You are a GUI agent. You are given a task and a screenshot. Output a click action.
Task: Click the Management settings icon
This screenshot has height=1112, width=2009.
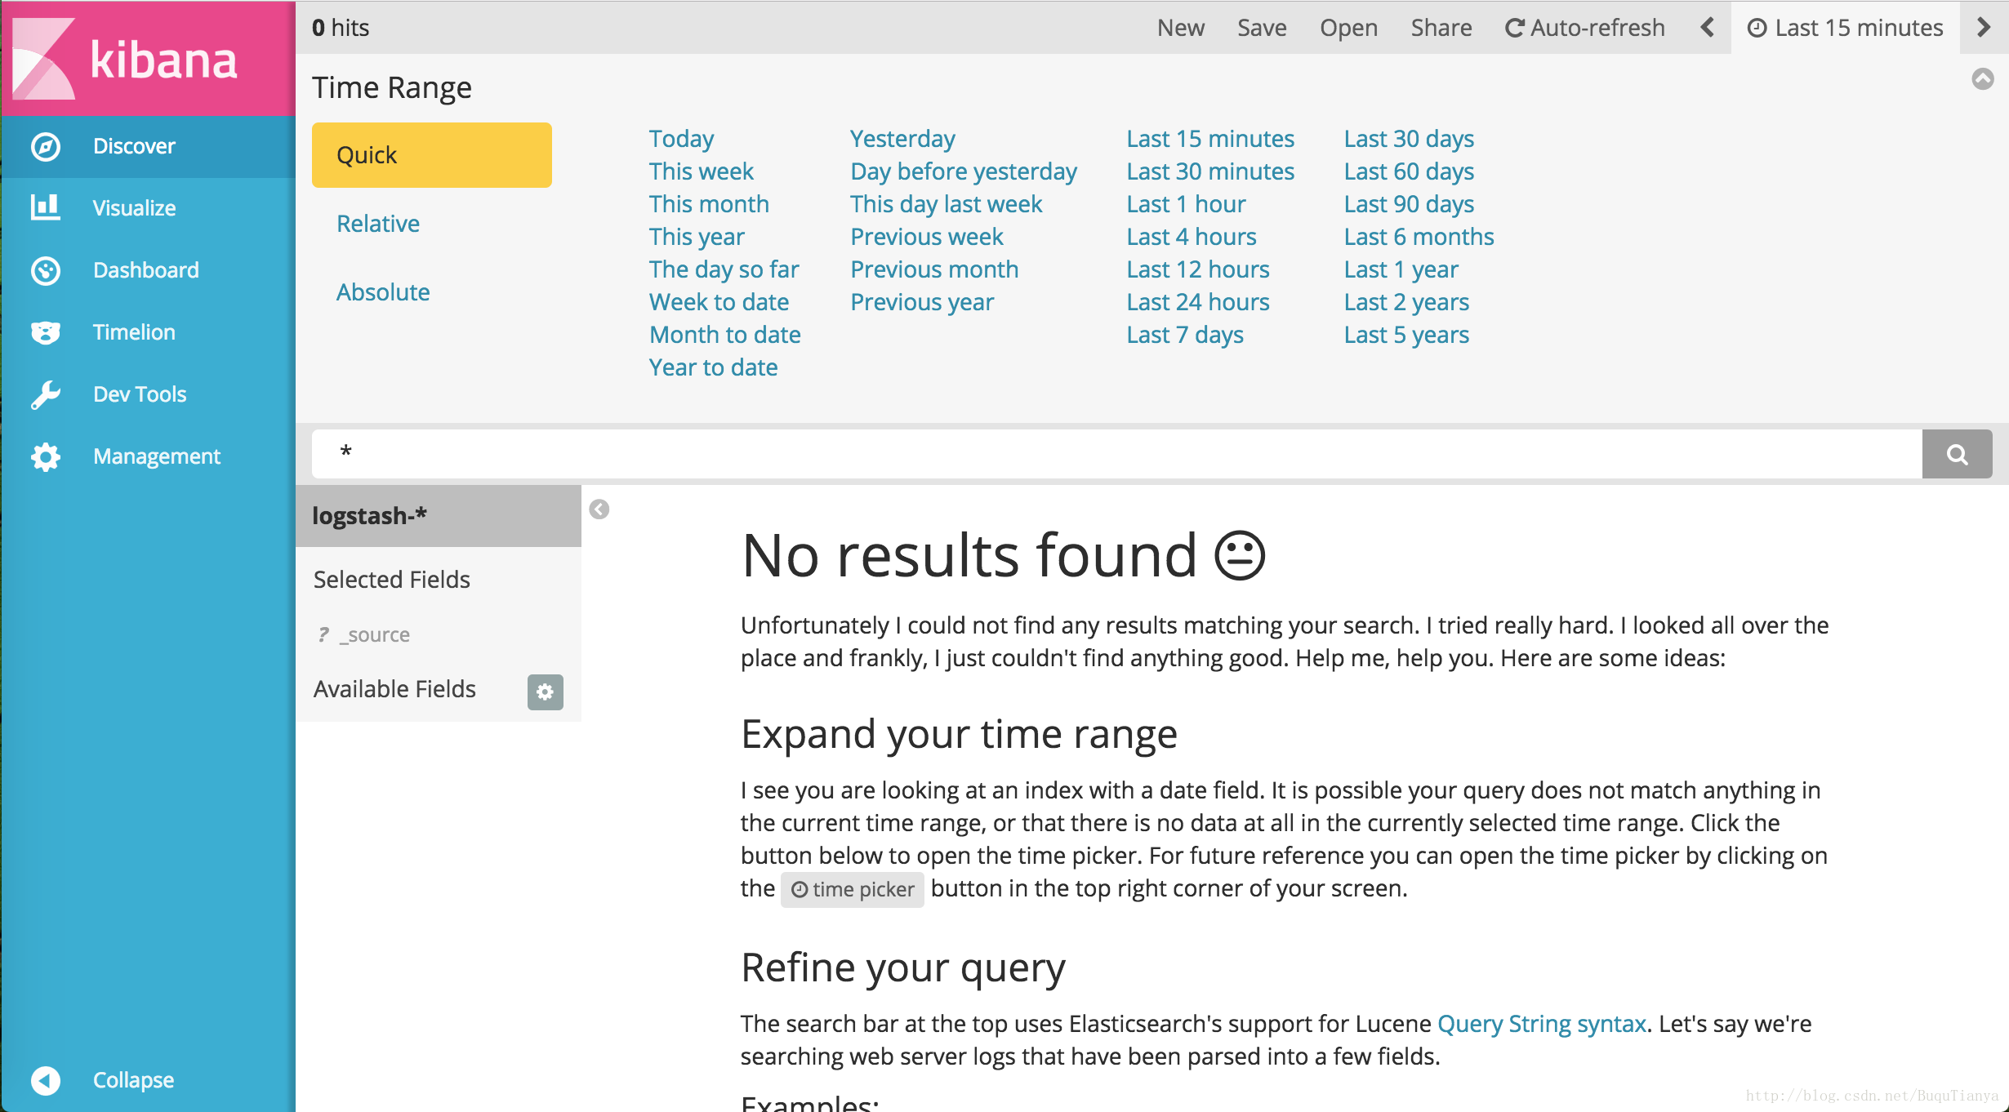(45, 456)
